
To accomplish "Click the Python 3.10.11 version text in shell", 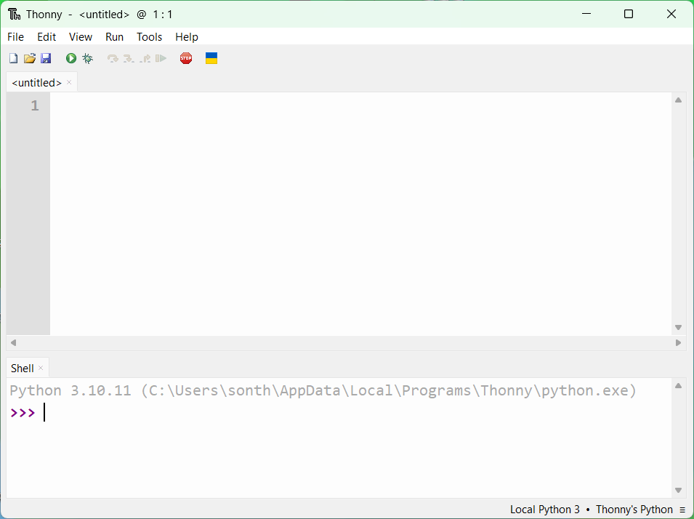I will pos(70,390).
